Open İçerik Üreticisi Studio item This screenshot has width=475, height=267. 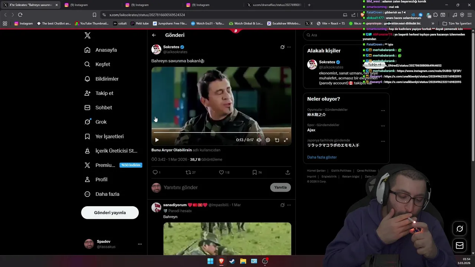click(x=111, y=151)
